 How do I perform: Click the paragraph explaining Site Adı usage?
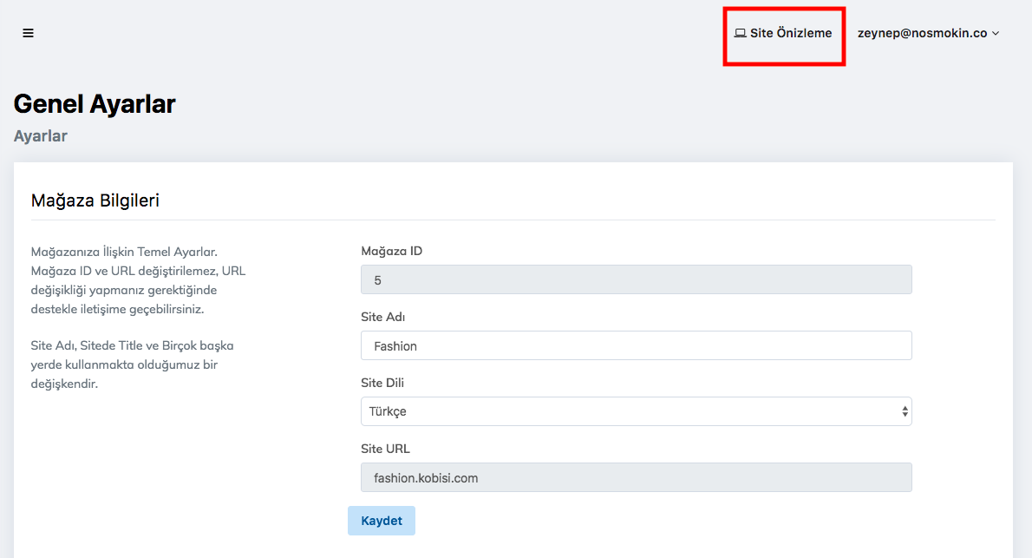click(133, 364)
